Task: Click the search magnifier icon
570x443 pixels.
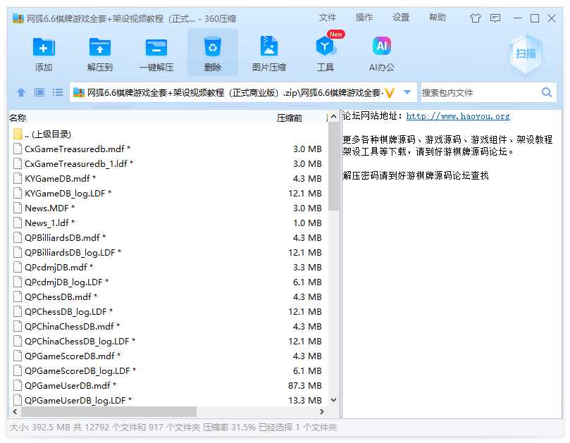Action: pos(547,92)
